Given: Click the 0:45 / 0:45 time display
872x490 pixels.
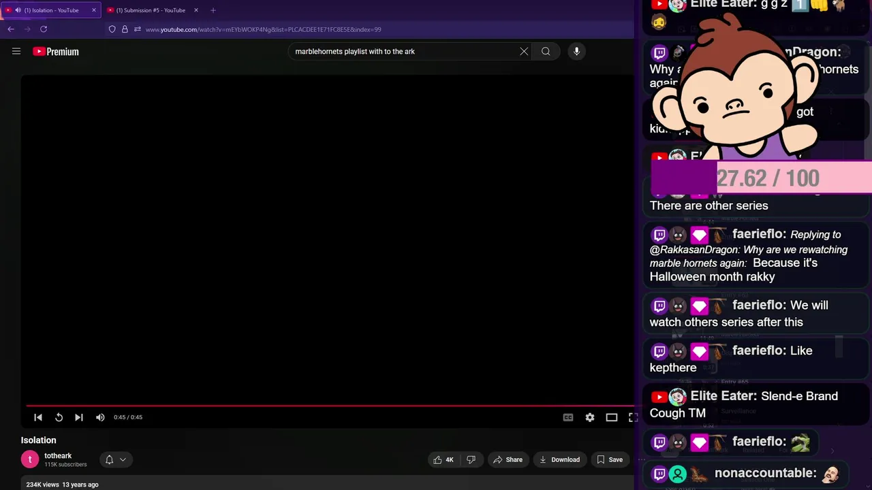Looking at the screenshot, I should (x=128, y=417).
